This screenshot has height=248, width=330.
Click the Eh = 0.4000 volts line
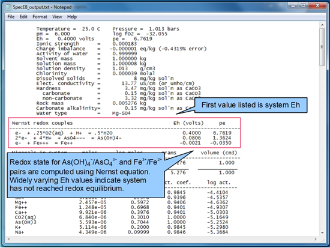(65, 39)
